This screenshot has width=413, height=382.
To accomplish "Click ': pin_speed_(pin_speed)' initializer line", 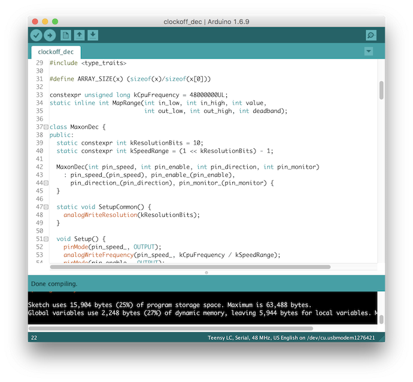I will point(149,175).
